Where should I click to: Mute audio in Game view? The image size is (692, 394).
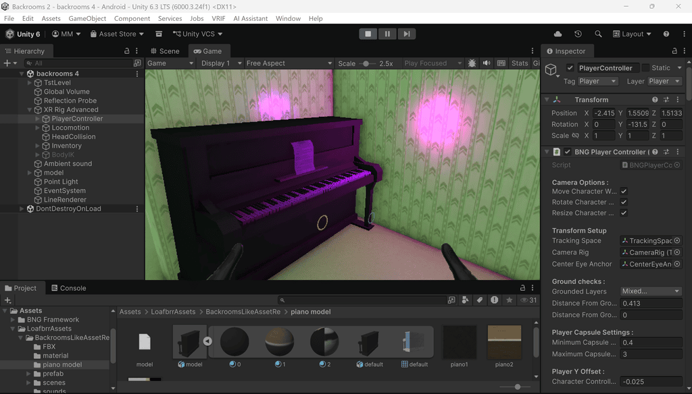tap(487, 63)
